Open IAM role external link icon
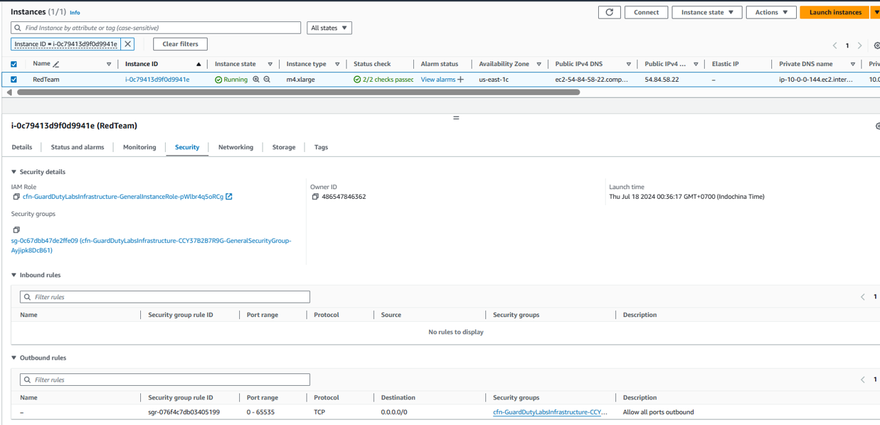Screen dimensions: 880x425 pos(229,197)
